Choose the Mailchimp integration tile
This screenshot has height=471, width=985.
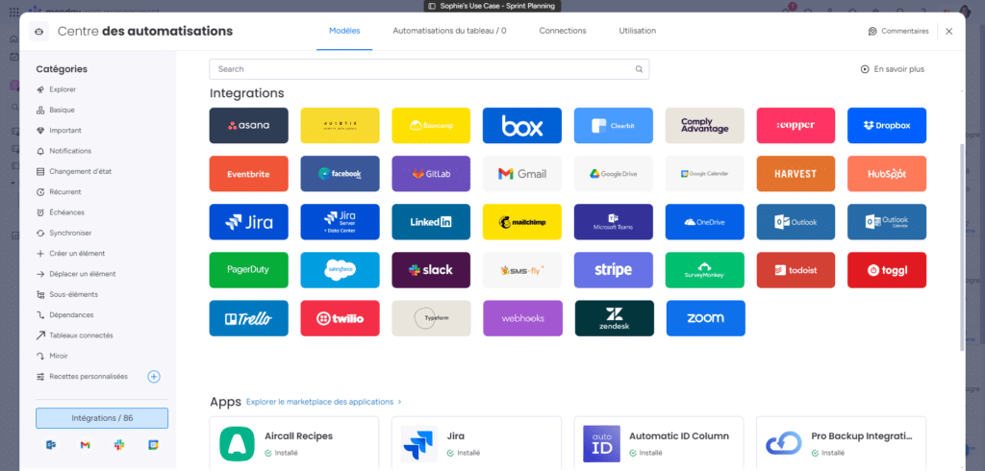pyautogui.click(x=522, y=222)
